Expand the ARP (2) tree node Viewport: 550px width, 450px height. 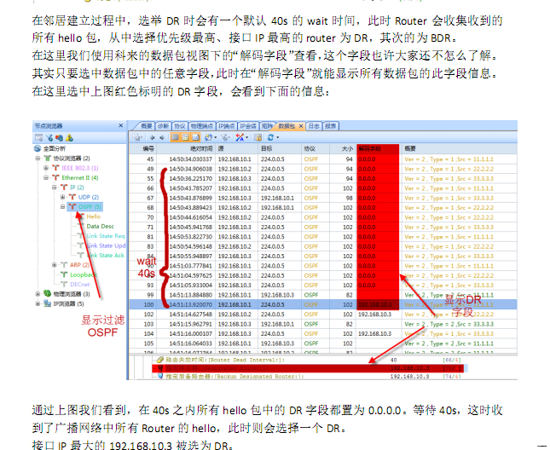55,265
